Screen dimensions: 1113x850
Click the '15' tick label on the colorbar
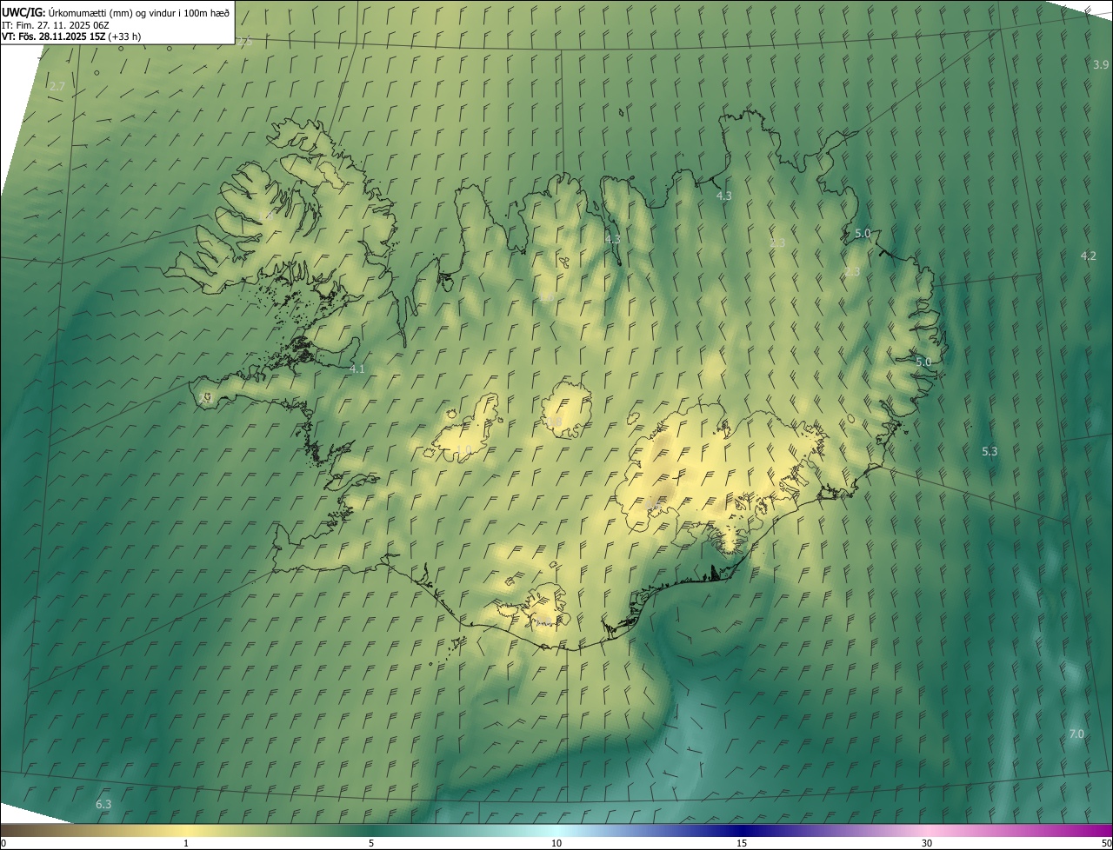pyautogui.click(x=742, y=843)
